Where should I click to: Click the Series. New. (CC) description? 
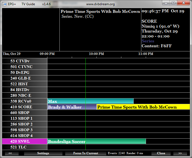(78, 16)
